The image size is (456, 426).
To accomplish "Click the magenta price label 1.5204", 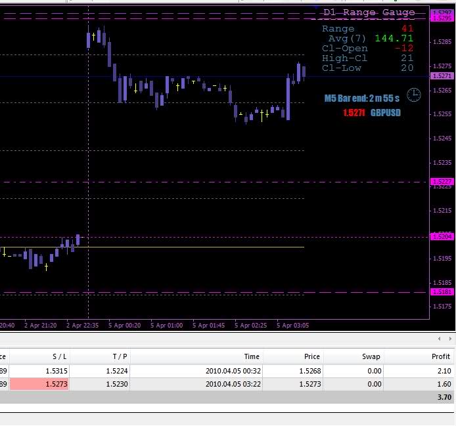I will [442, 236].
